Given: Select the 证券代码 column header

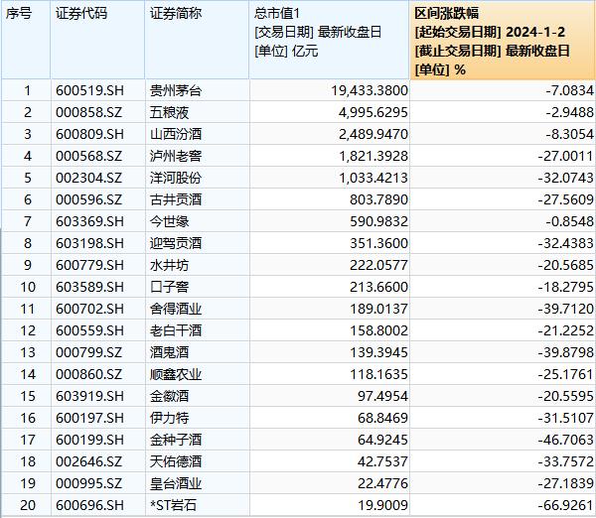Looking at the screenshot, I should 81,14.
